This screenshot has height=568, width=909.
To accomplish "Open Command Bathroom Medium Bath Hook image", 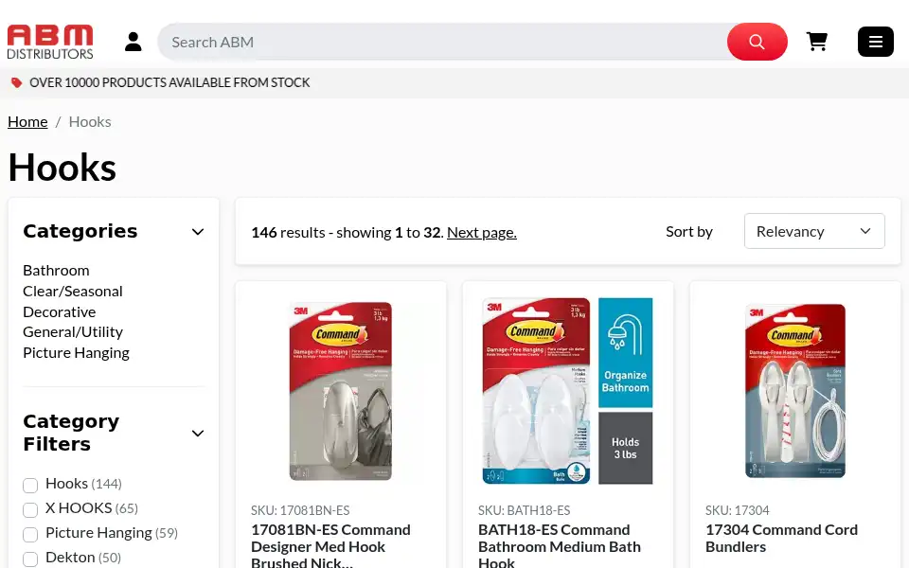I will (567, 391).
